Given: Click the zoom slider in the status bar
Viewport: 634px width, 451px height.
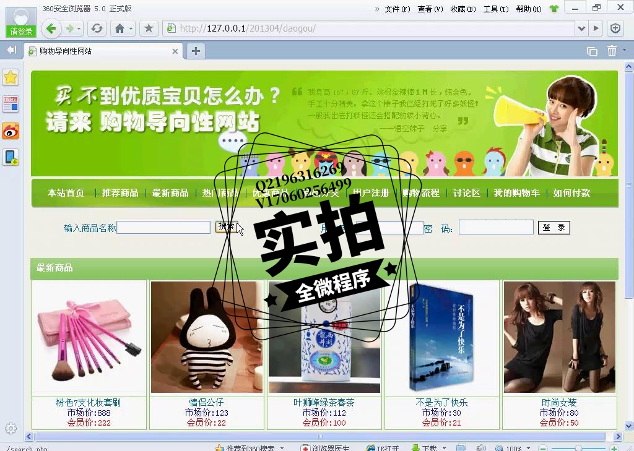Looking at the screenshot, I should tap(578, 448).
